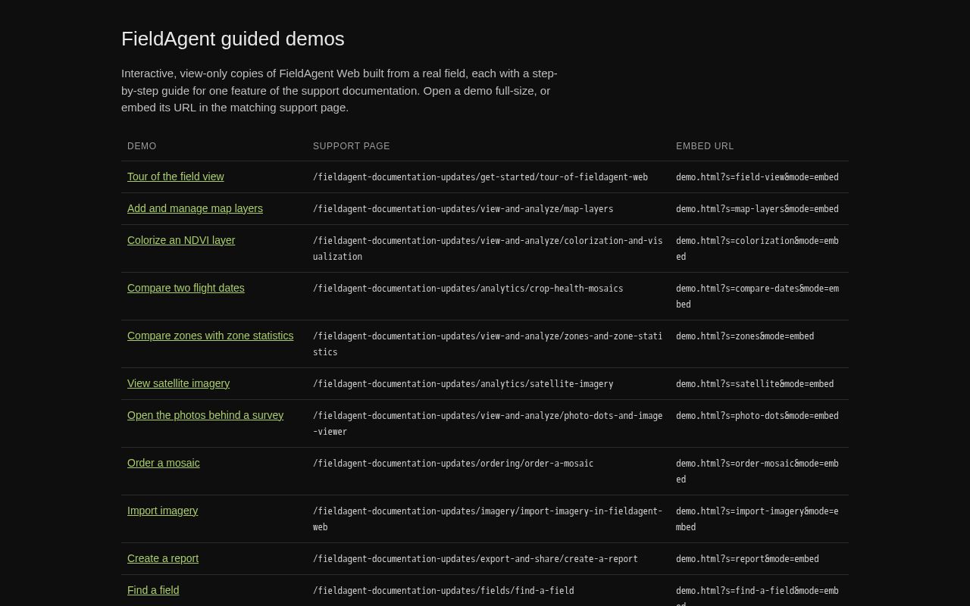Open the Find a field demo
The width and height of the screenshot is (970, 606).
pos(153,590)
